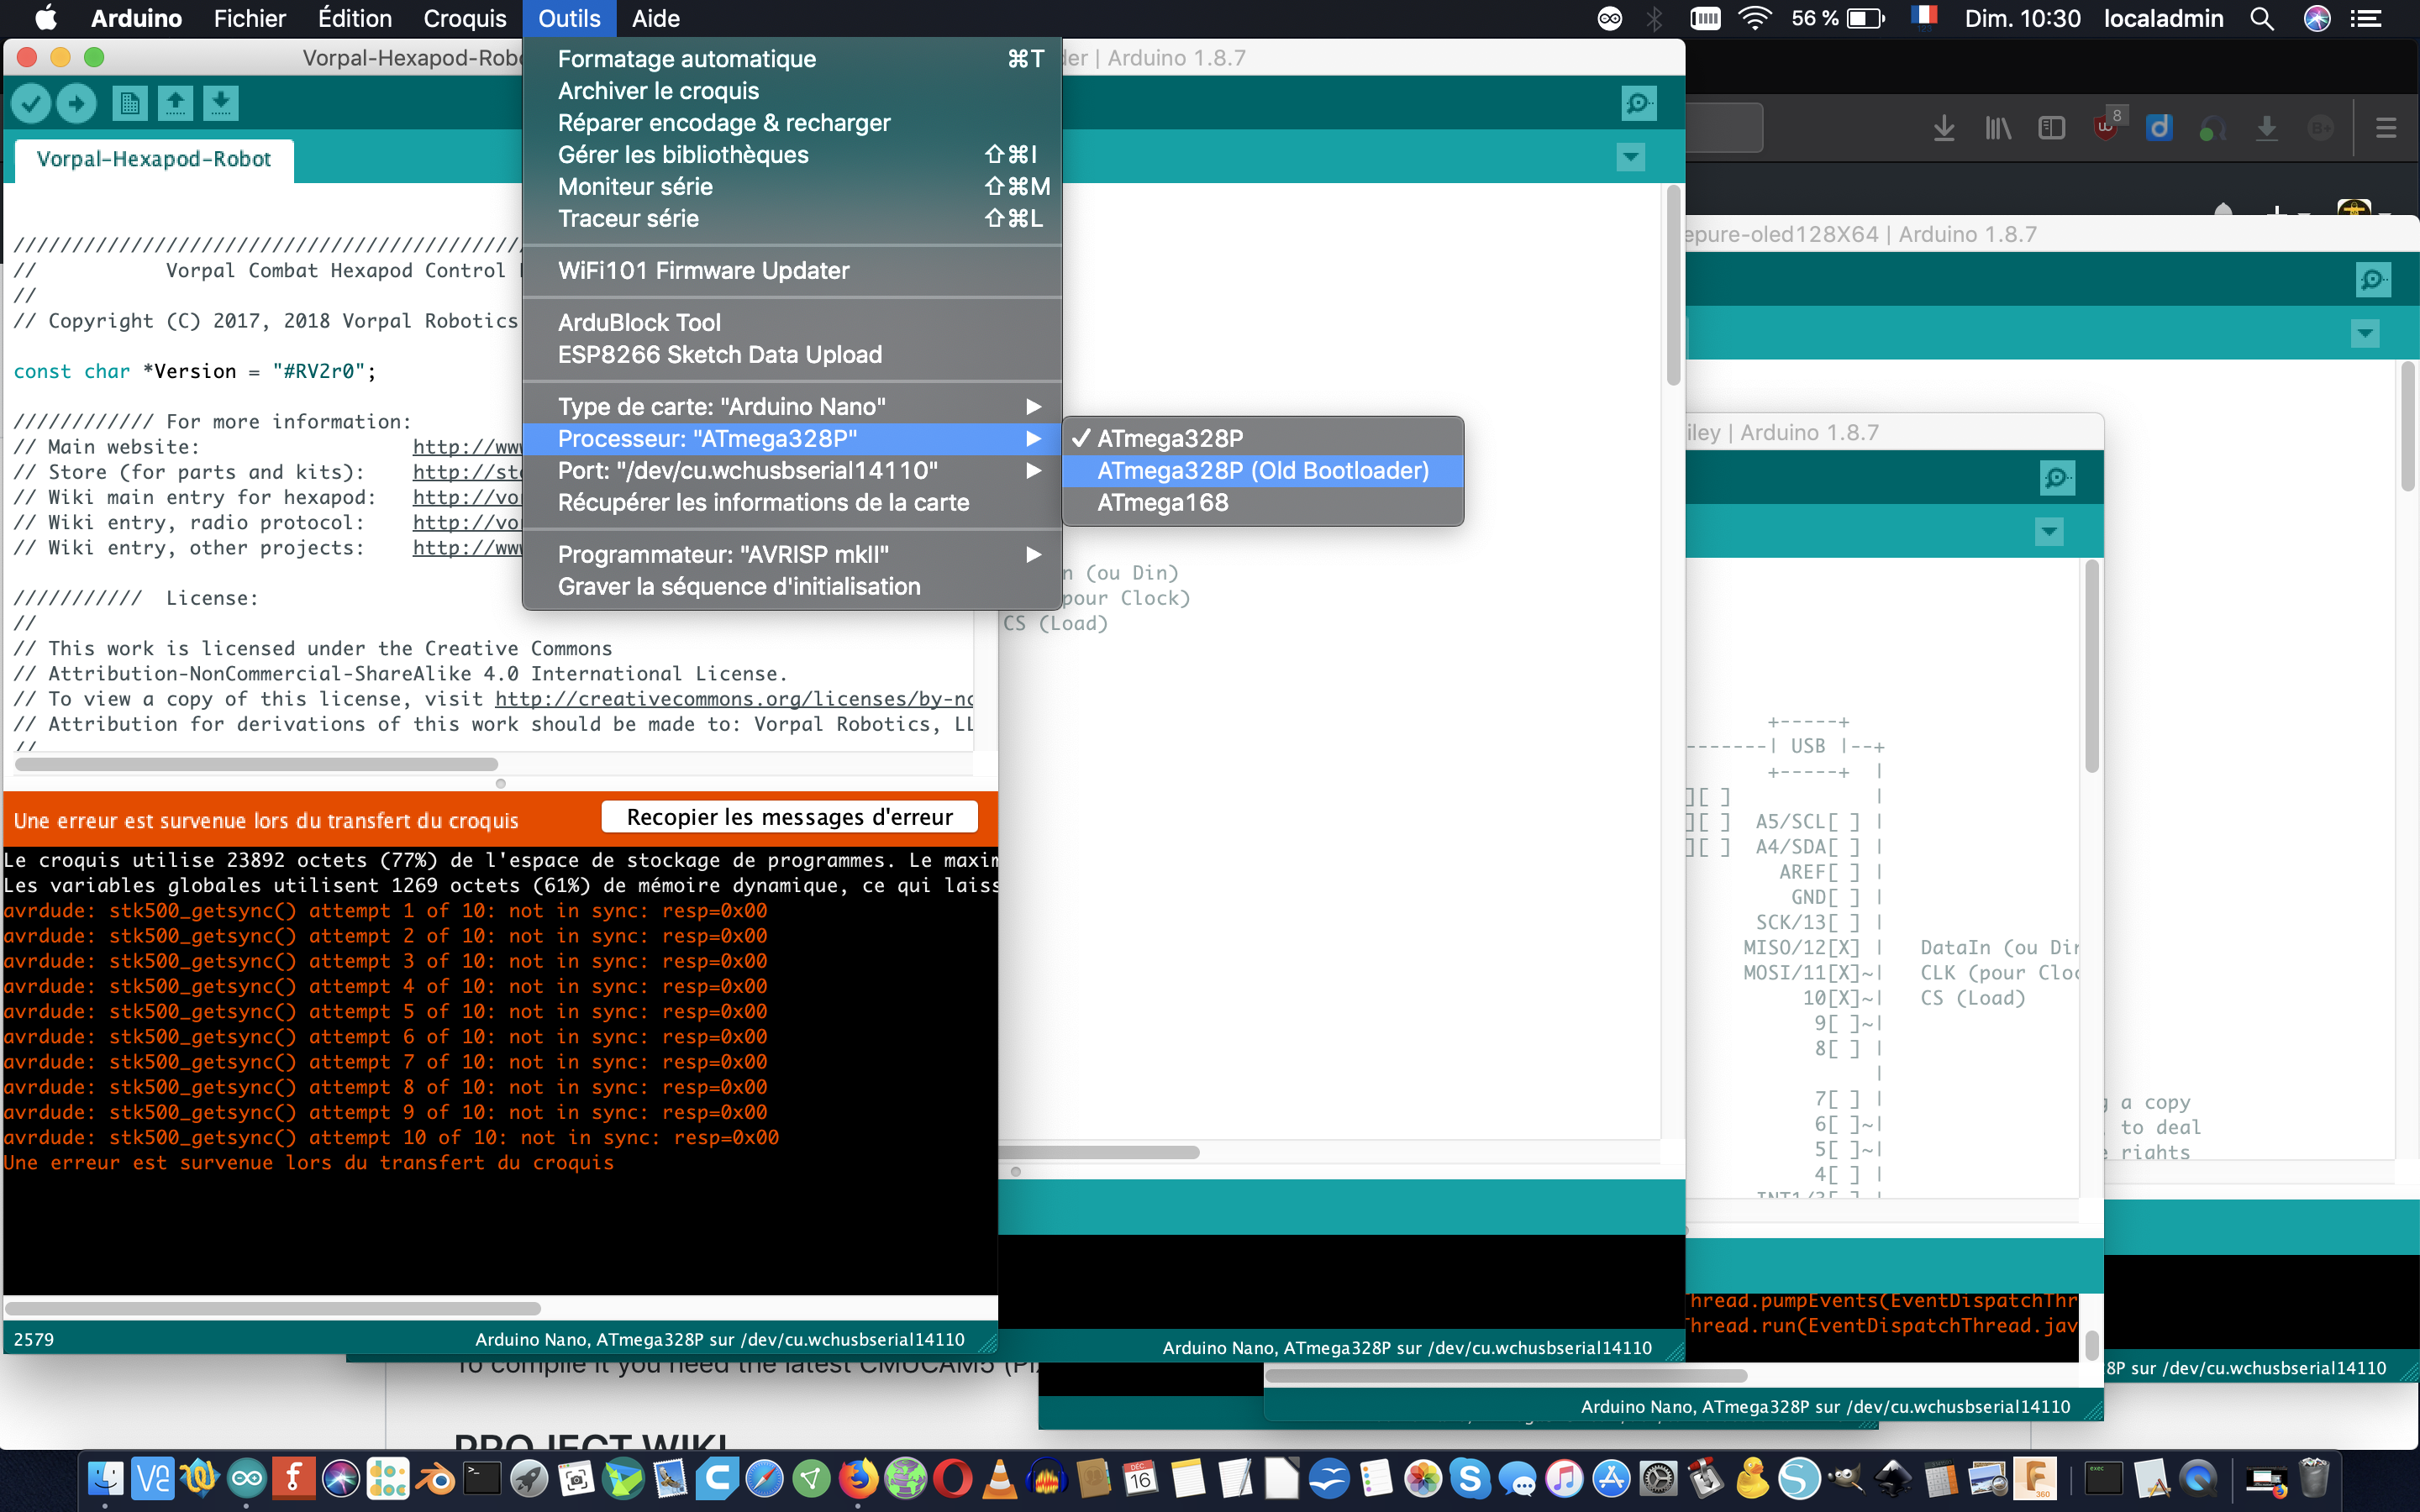Select ATmega168 processor option

point(1162,503)
